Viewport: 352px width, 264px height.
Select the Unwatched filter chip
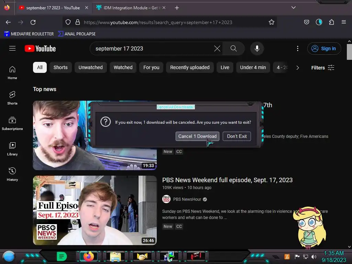click(90, 67)
